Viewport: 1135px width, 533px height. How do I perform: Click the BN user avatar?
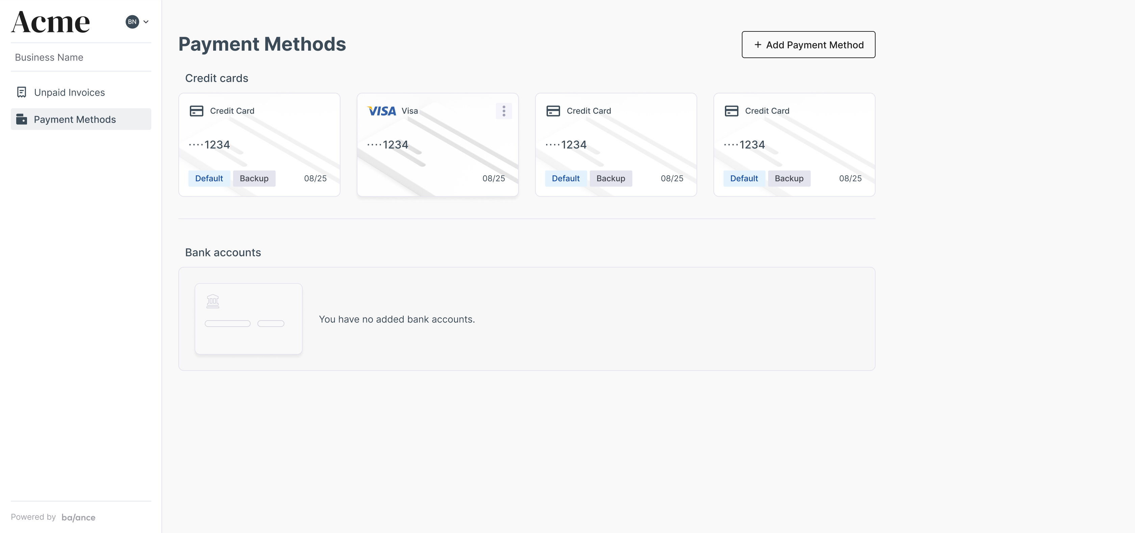click(x=132, y=22)
